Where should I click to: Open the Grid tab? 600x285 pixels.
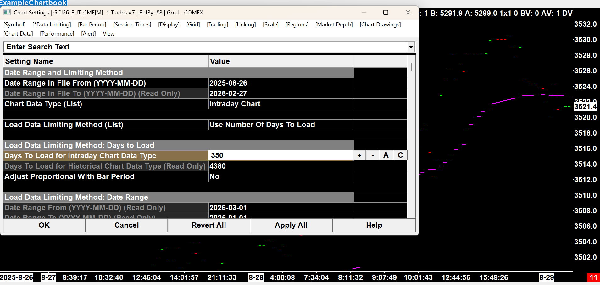(193, 25)
